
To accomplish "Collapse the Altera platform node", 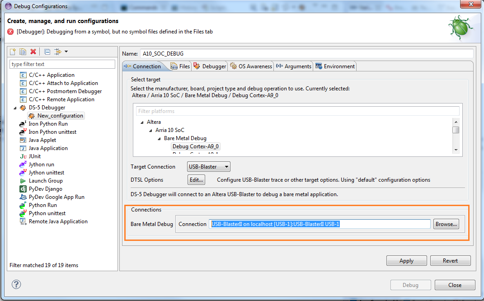I will click(142, 122).
